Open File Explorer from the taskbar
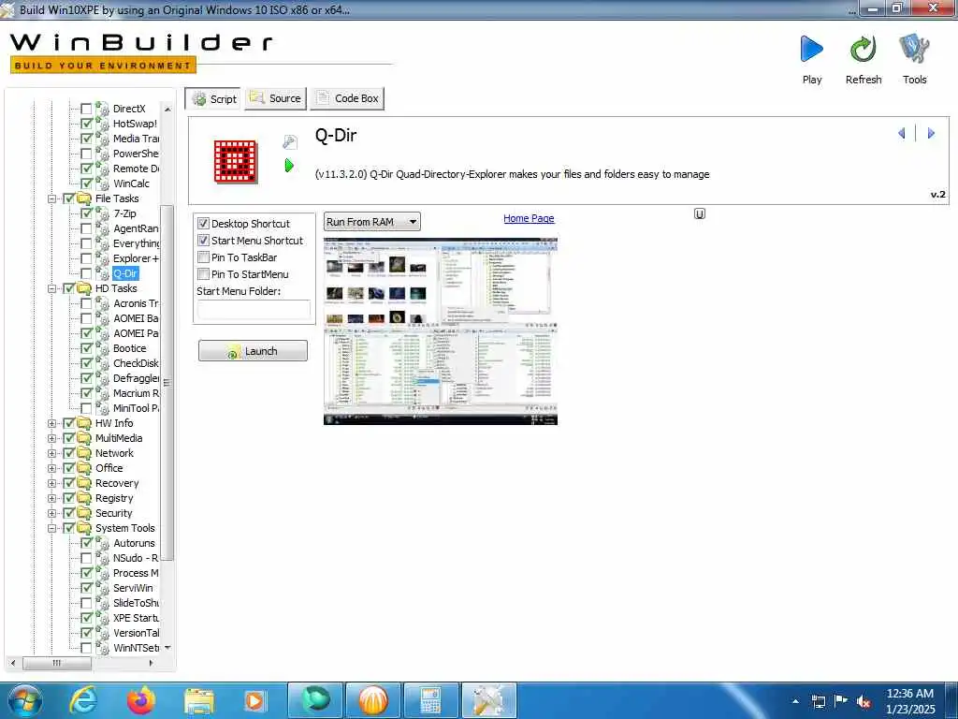The image size is (958, 719). [198, 701]
